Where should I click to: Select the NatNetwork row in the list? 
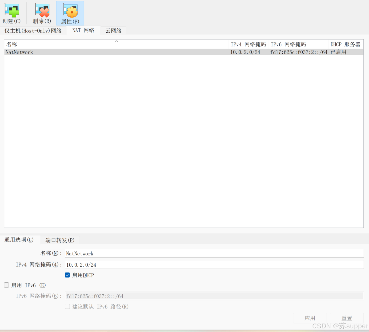click(x=184, y=52)
